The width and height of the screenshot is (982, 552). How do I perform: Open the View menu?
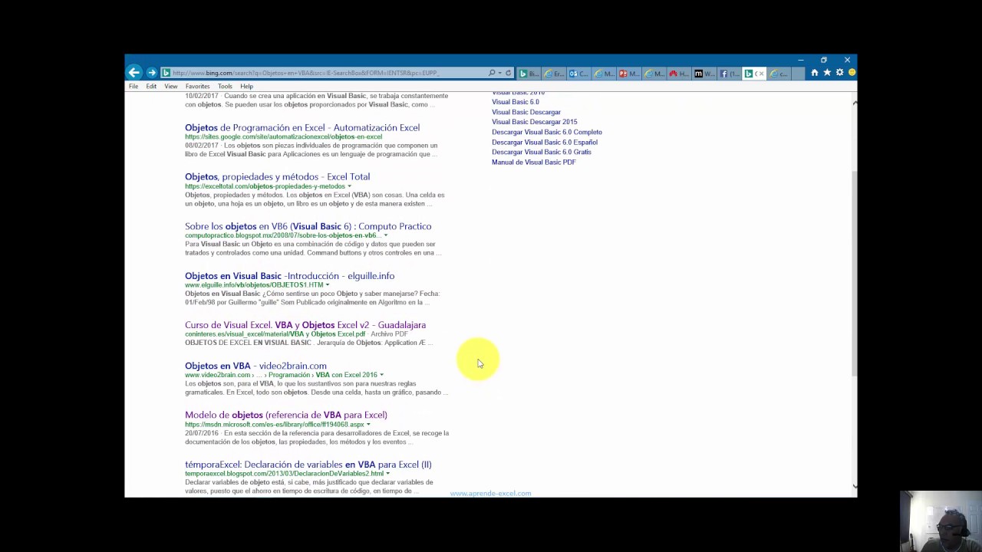coord(171,87)
